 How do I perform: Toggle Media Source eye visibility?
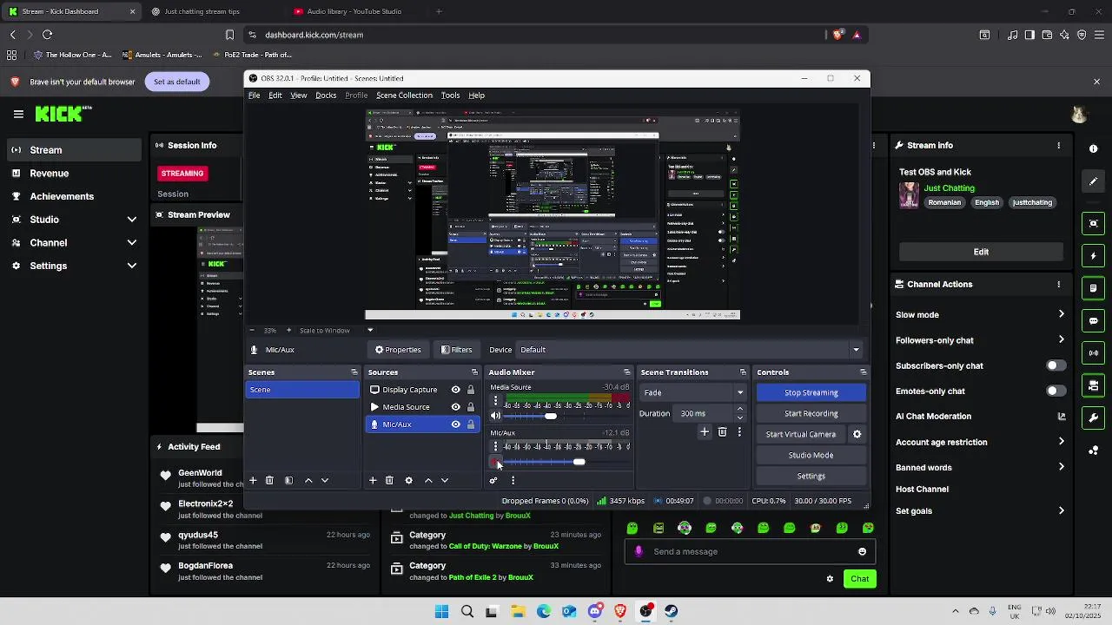point(455,407)
